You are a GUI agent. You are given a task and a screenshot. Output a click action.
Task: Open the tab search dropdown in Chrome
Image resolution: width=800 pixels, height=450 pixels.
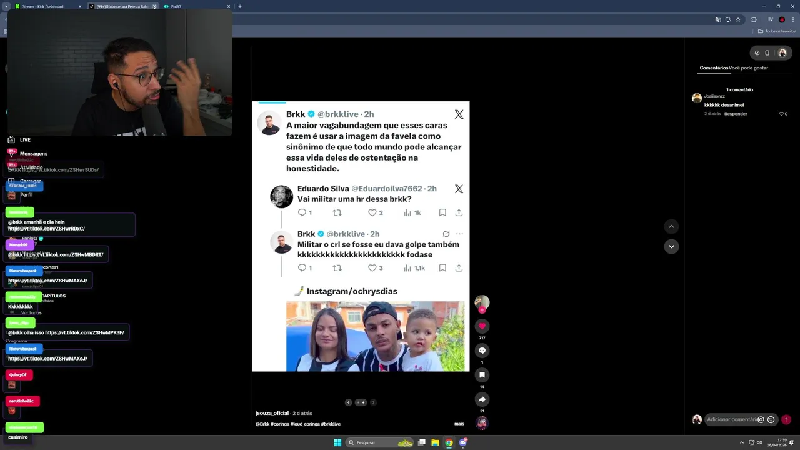pos(6,6)
